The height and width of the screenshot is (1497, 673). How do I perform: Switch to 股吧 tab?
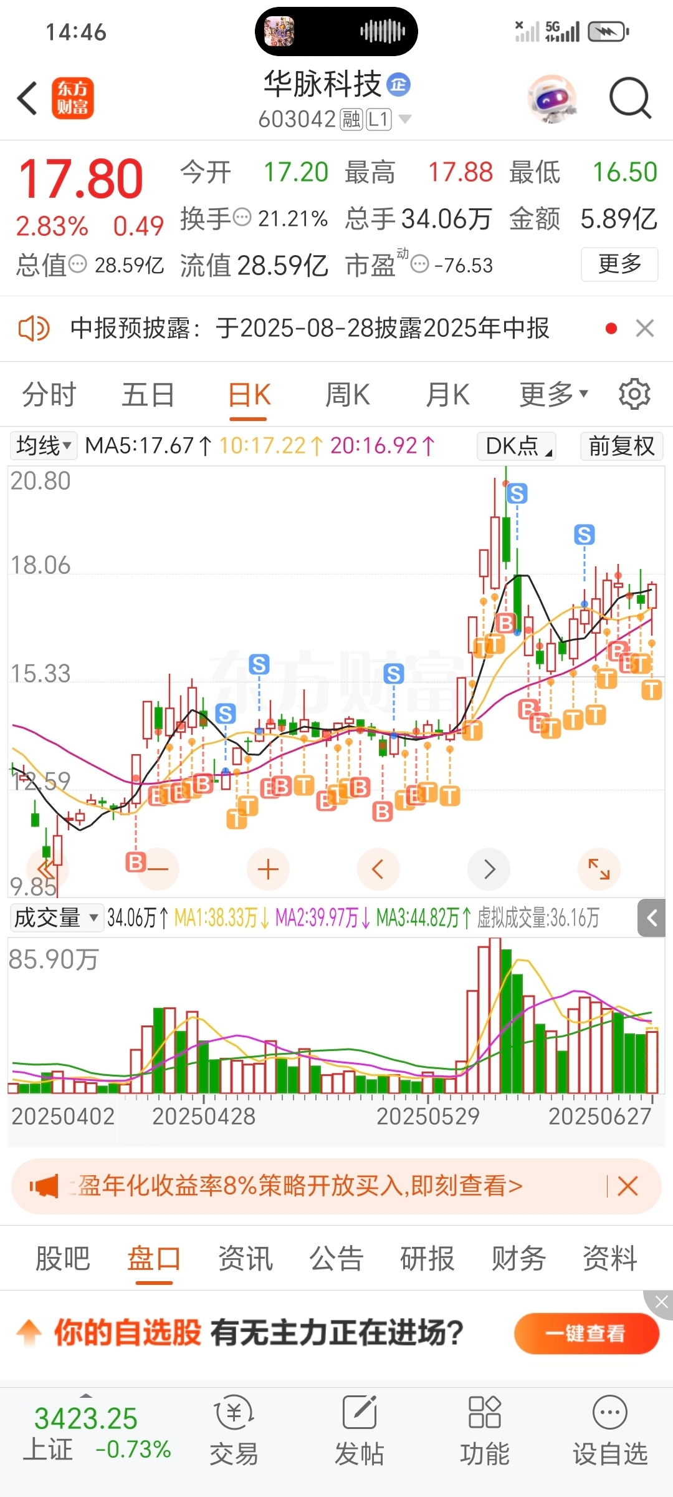pyautogui.click(x=63, y=1257)
